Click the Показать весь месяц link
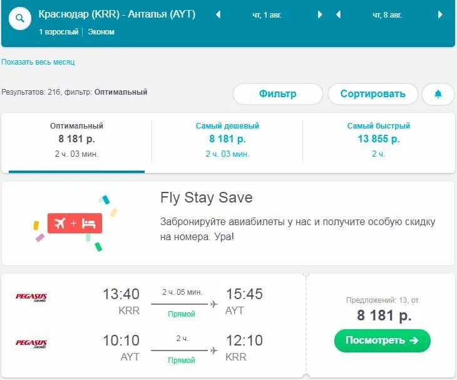The width and height of the screenshot is (457, 380). coord(38,62)
